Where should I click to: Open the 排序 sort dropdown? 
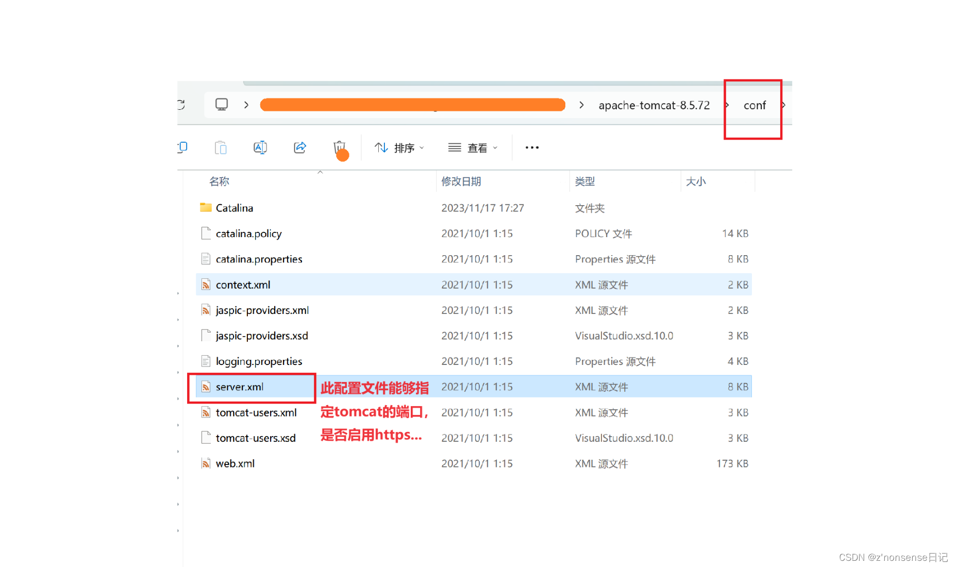[399, 148]
